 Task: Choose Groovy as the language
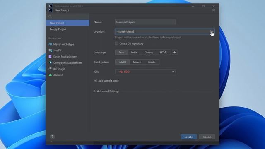coord(149,53)
